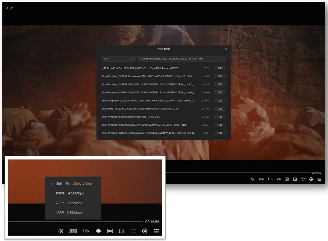
Task: Click the playlist icon in the enlarged inset
Action: (156, 231)
